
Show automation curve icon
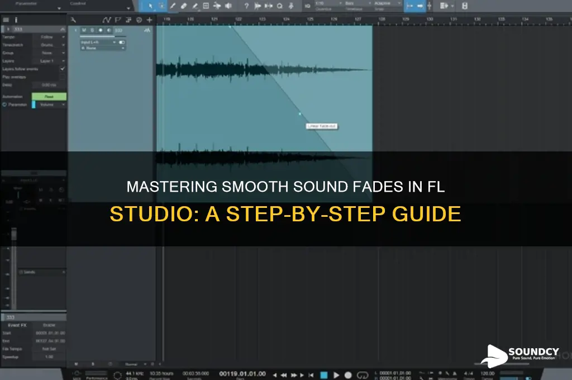[x=107, y=20]
